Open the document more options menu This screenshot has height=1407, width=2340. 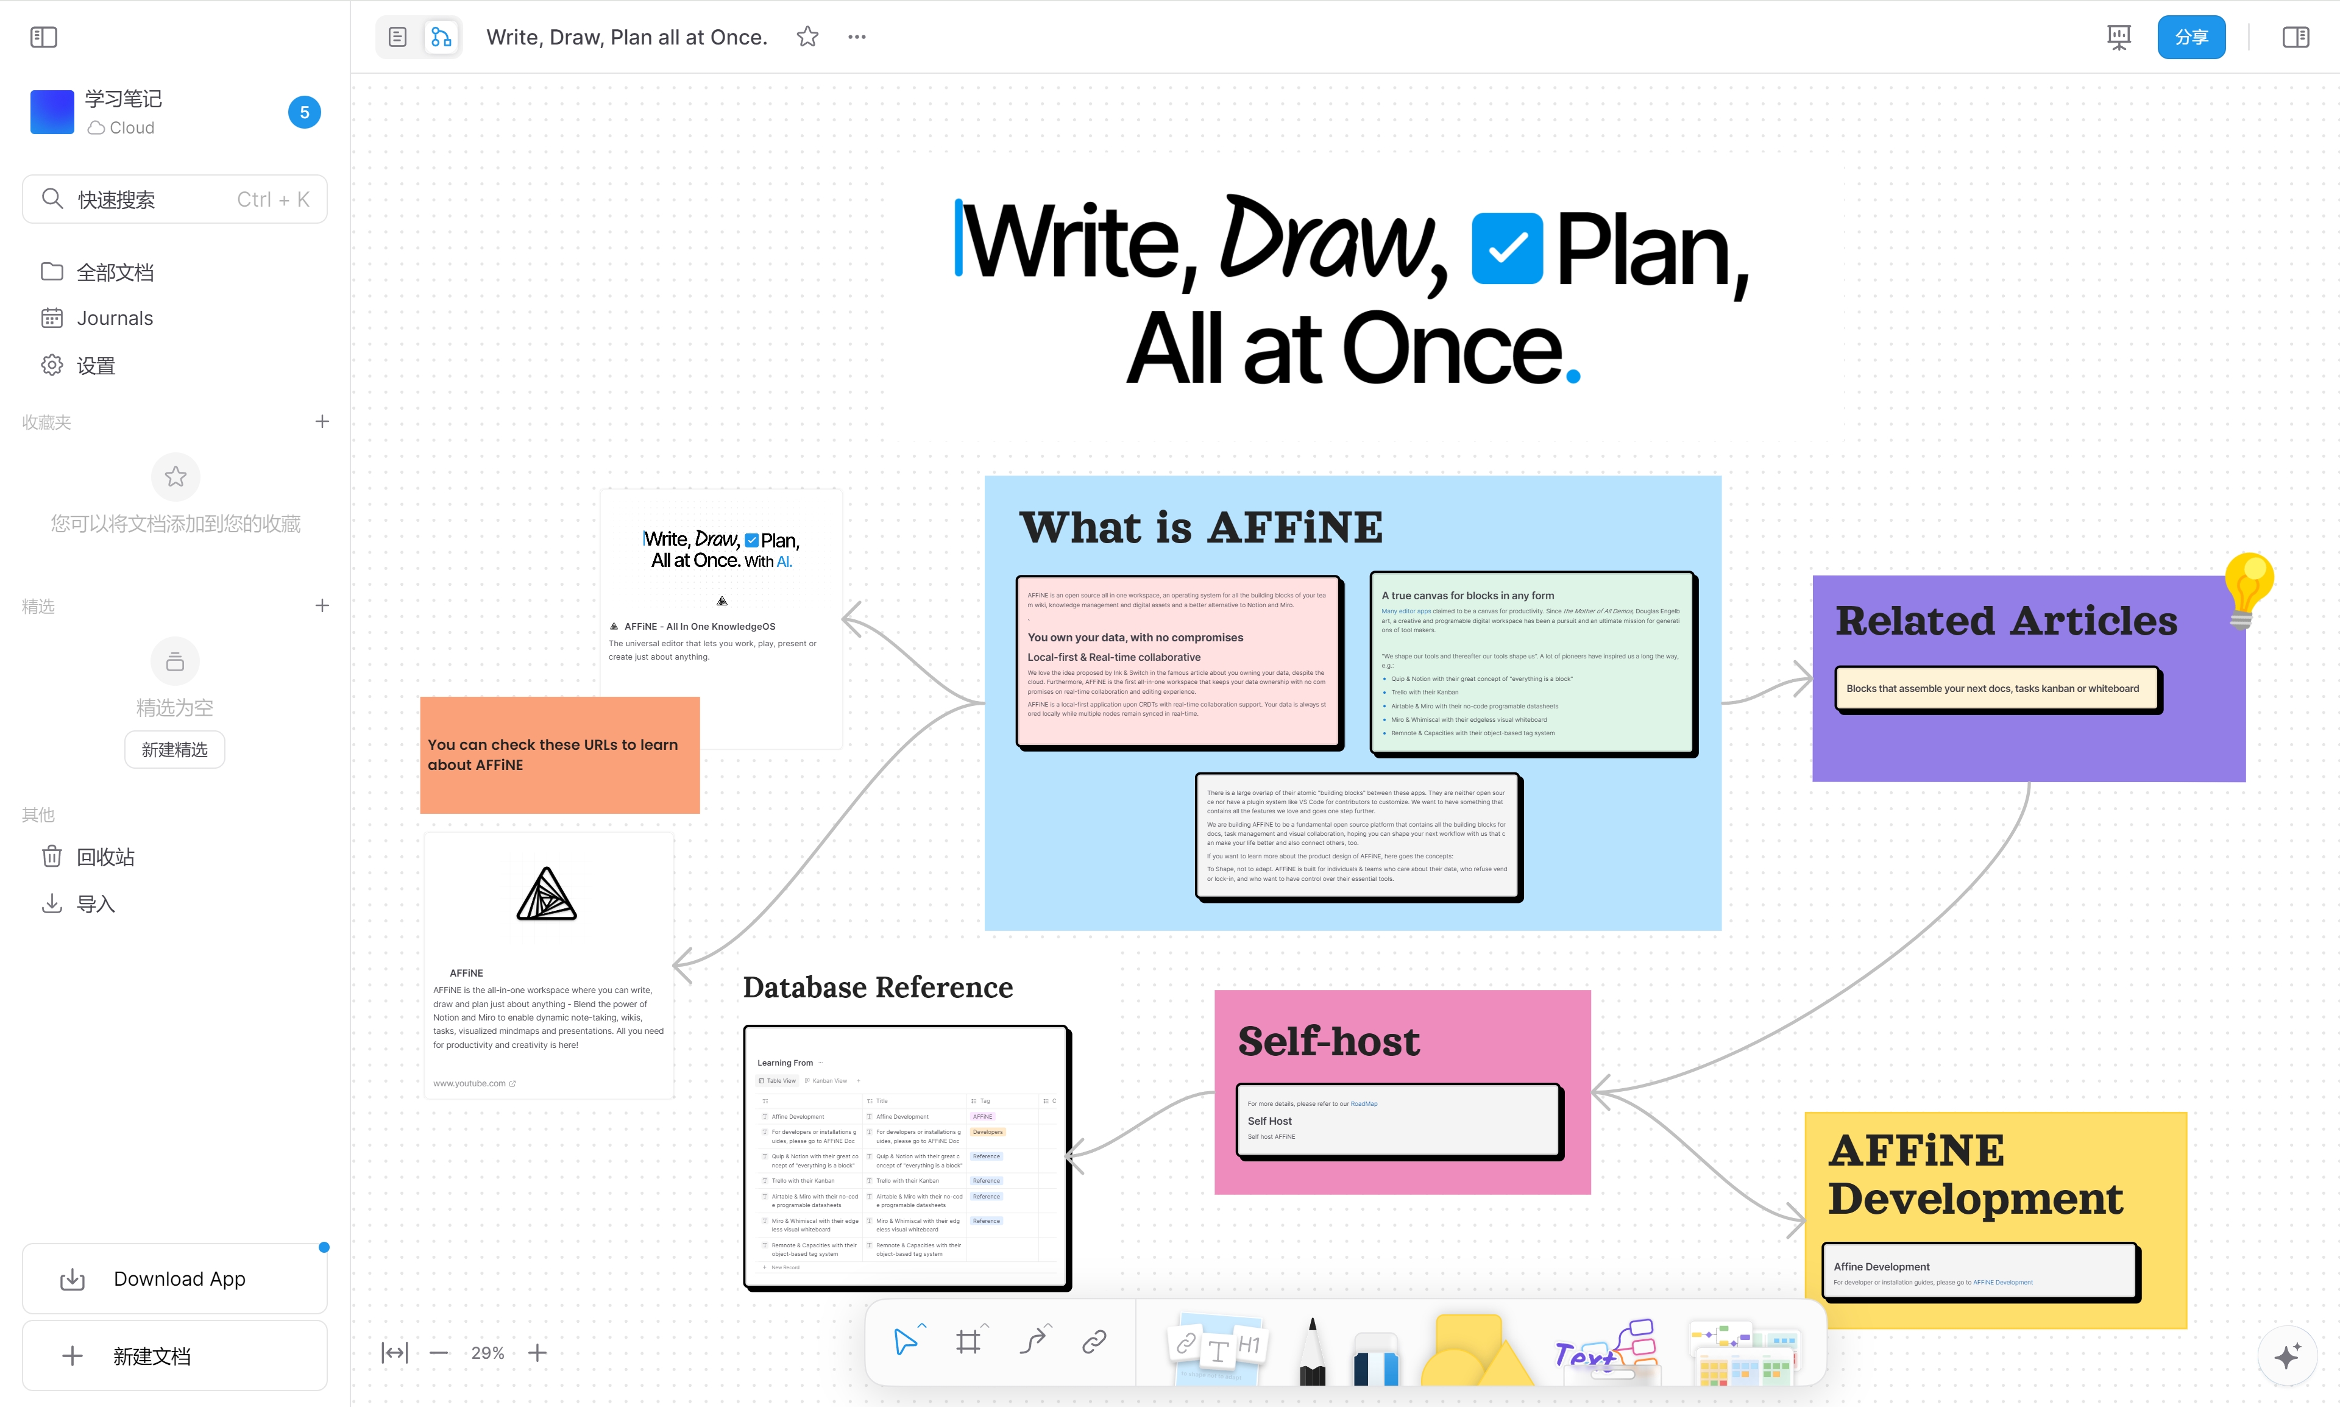click(857, 37)
